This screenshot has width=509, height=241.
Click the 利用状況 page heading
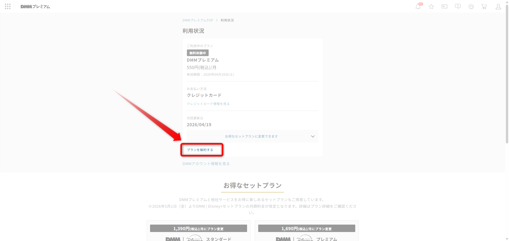click(193, 31)
